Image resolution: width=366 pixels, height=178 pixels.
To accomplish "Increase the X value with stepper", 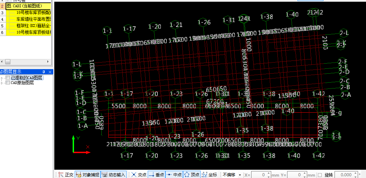I will pos(268,174).
